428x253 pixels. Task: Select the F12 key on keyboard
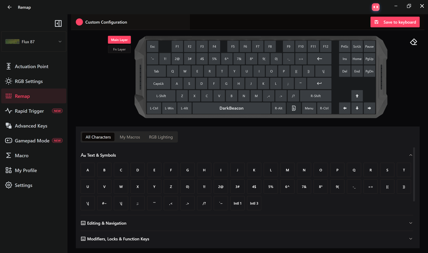[326, 46]
